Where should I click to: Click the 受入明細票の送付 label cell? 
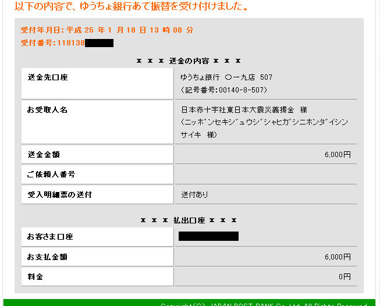(x=97, y=194)
